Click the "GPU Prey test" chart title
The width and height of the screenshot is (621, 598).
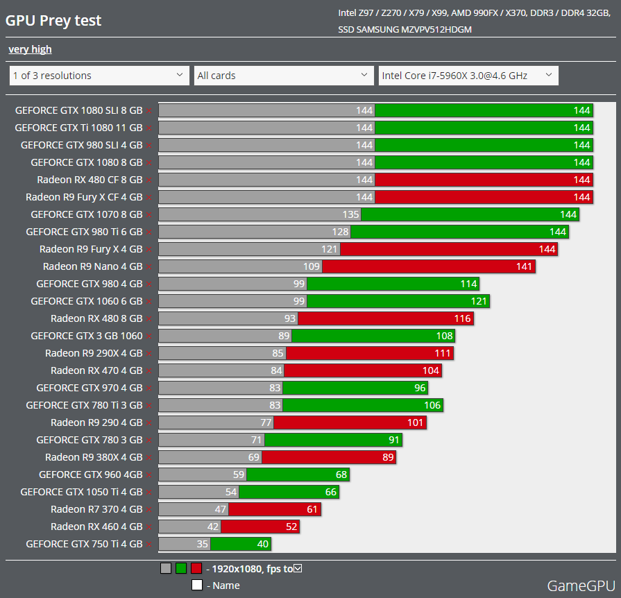coord(53,21)
